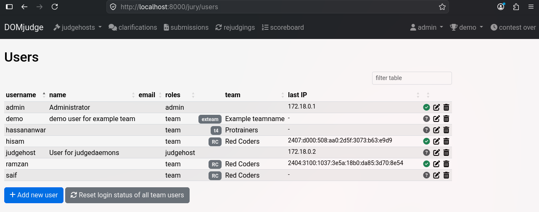Click the judgehost role cell
Viewport: 539px width, 212px height.
coord(180,153)
